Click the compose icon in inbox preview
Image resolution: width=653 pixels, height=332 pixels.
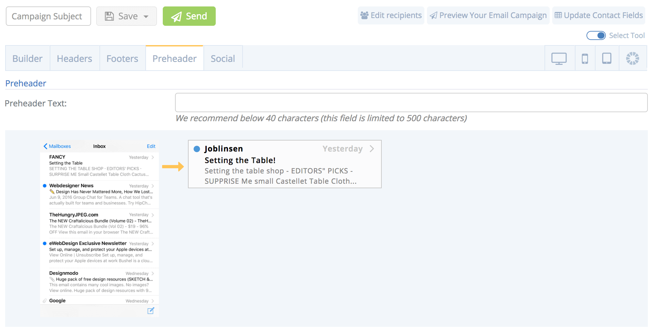click(x=151, y=311)
